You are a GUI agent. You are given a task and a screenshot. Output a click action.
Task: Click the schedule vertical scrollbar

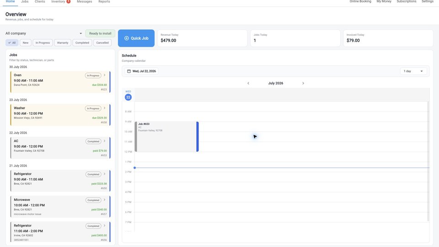tap(428, 161)
